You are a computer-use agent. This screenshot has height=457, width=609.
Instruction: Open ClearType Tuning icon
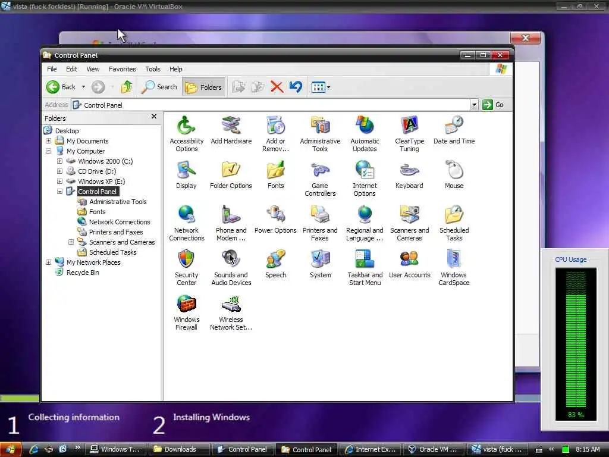click(x=409, y=133)
